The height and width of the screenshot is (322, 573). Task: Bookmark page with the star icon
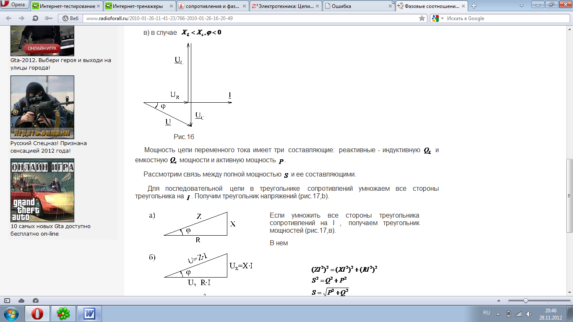pyautogui.click(x=422, y=18)
